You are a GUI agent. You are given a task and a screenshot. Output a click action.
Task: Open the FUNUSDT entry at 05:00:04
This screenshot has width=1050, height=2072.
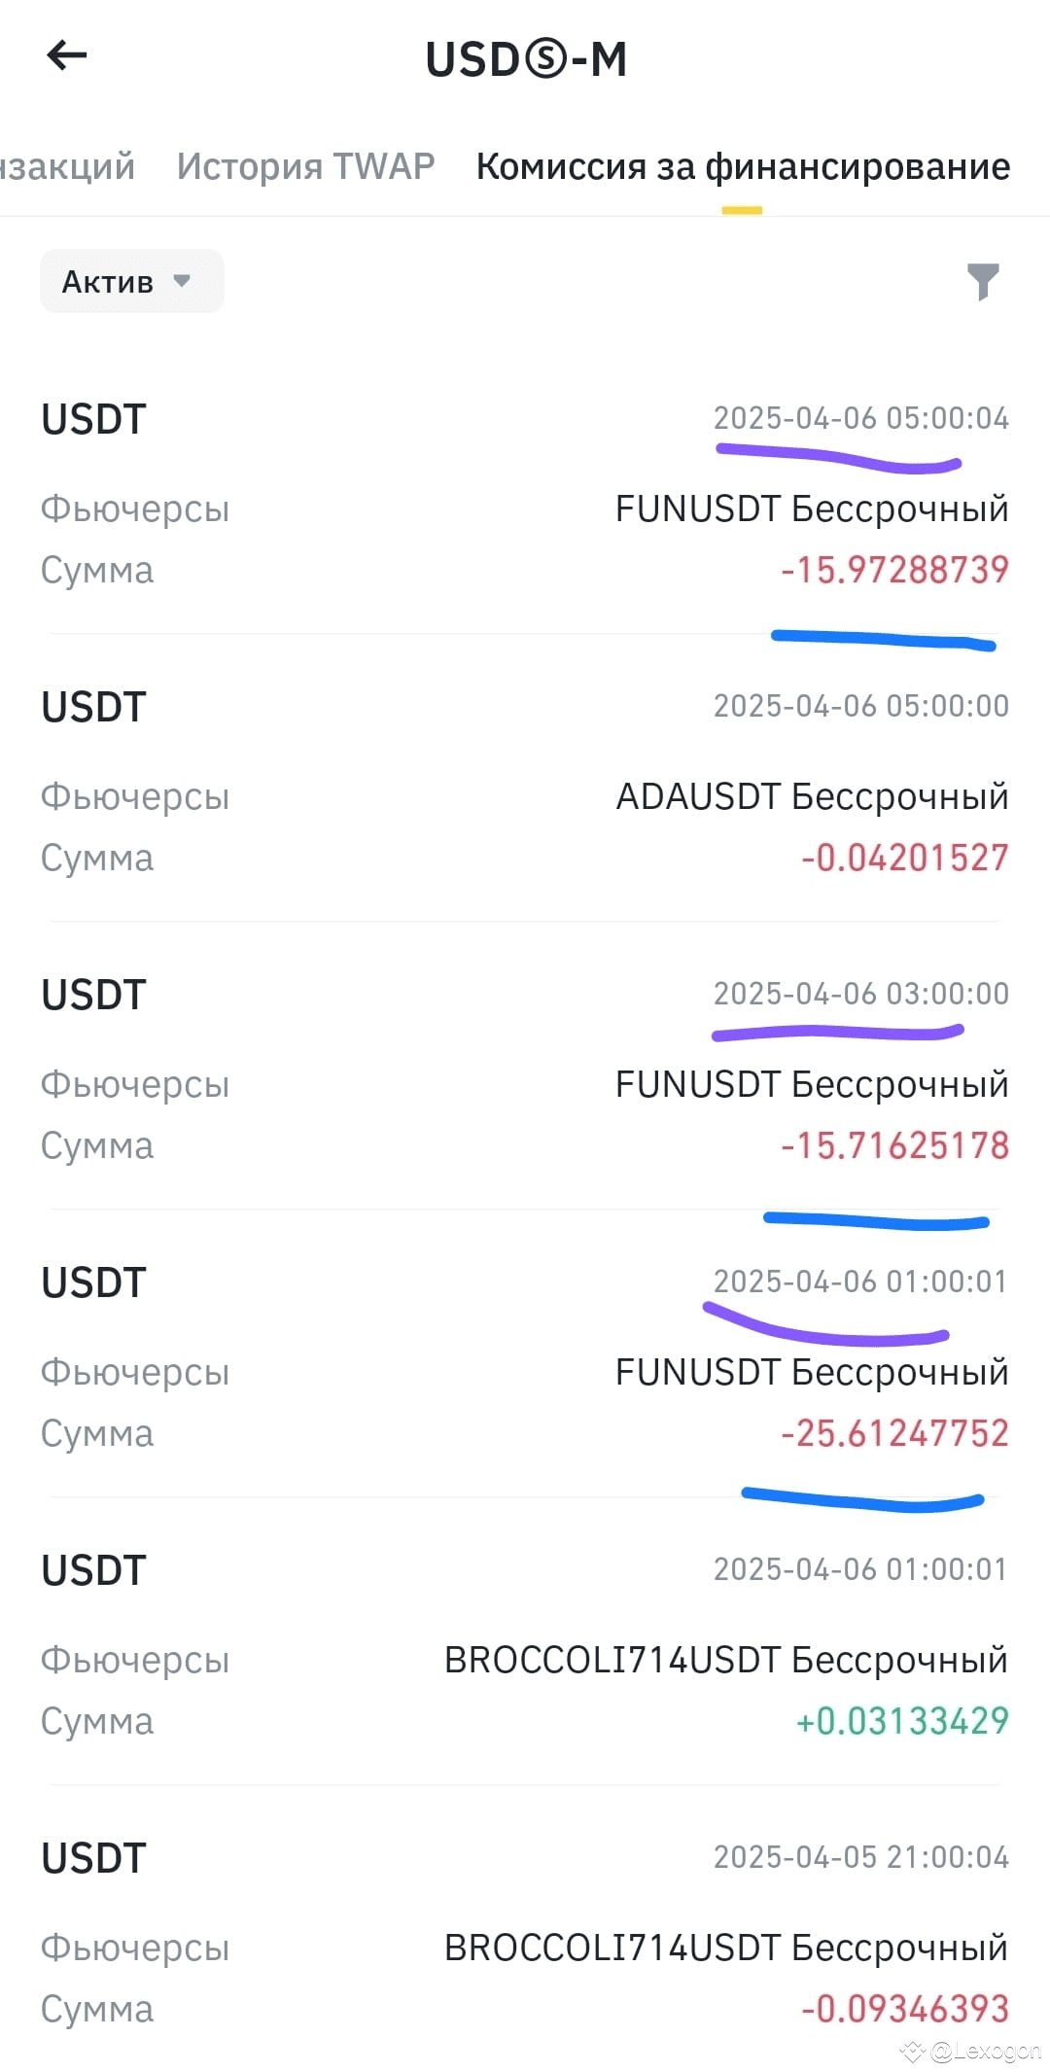525,493
